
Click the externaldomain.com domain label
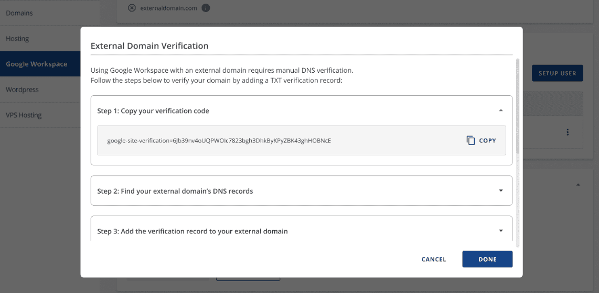168,8
